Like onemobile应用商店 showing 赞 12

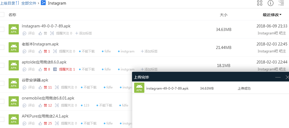click(45, 105)
